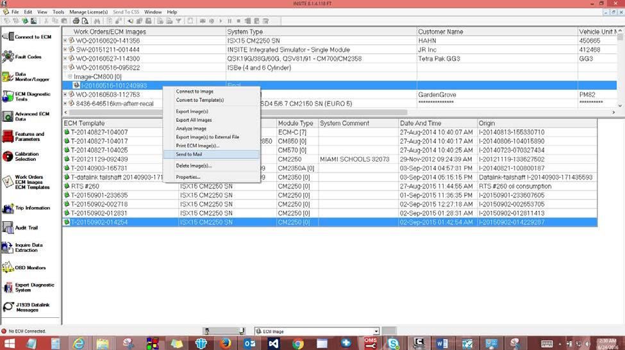Open Skype from the taskbar
The width and height of the screenshot is (625, 350).
point(392,343)
